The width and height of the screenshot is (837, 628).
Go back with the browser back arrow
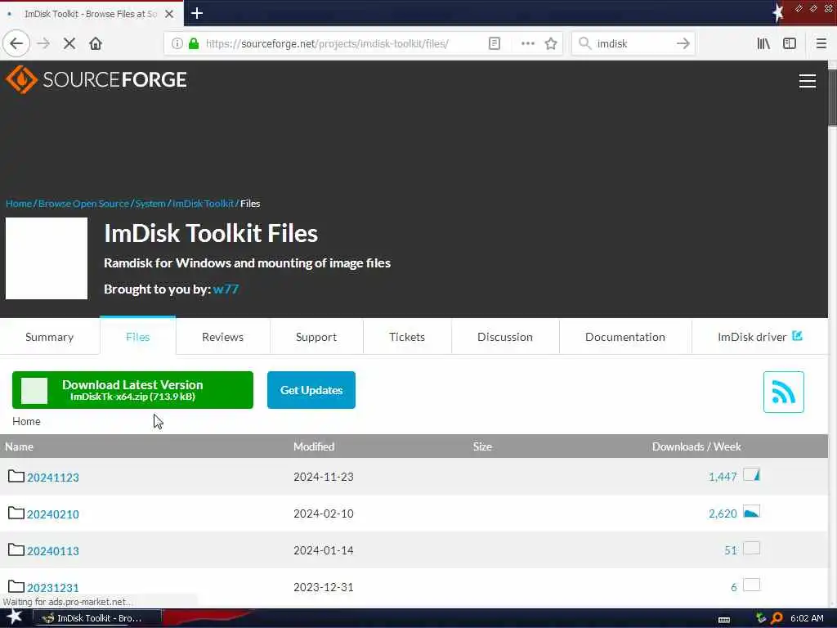coord(16,44)
